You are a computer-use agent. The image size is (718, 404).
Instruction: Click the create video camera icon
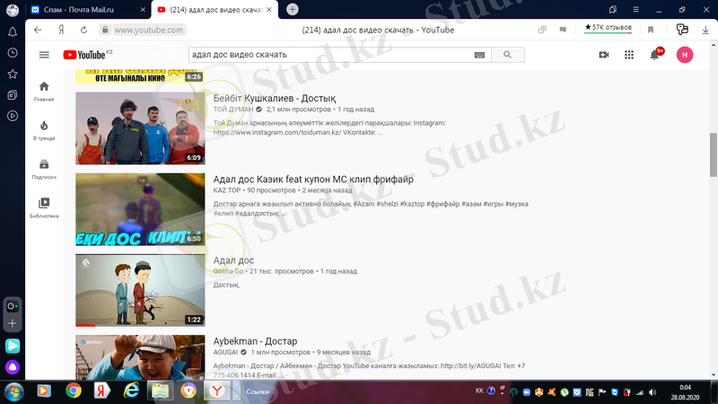point(604,55)
